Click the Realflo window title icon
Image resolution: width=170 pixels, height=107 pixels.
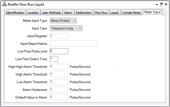pos(5,4)
